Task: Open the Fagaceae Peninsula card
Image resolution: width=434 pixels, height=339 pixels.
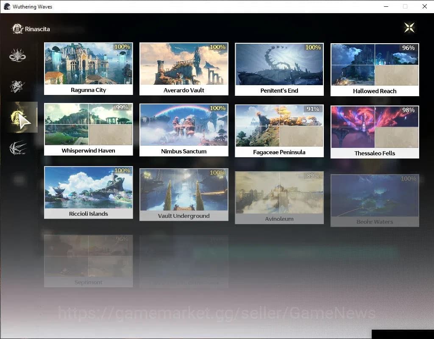Action: click(x=279, y=131)
